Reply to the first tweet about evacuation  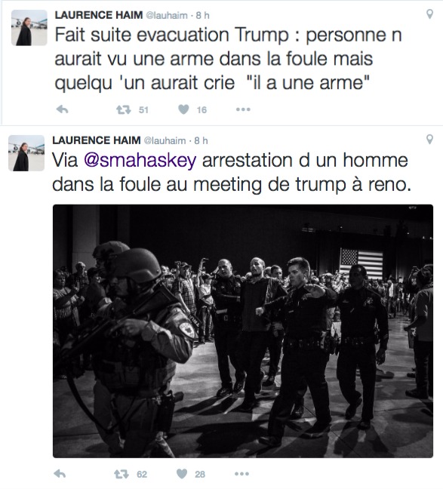click(62, 109)
